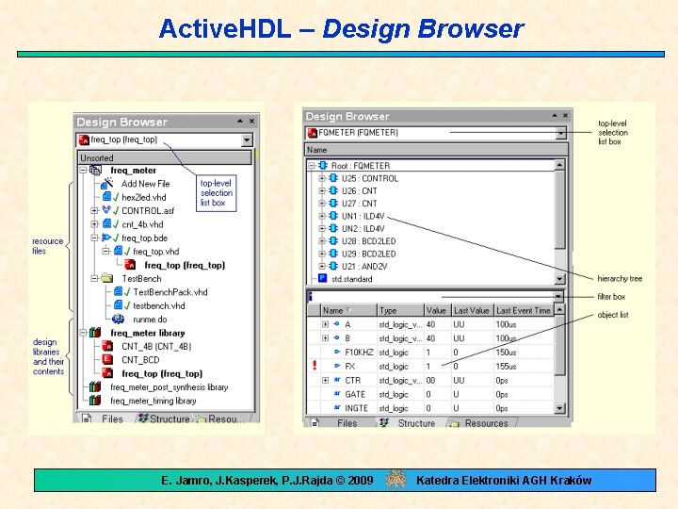Collapse the freq_meter library node
This screenshot has height=509, width=678.
tap(84, 333)
